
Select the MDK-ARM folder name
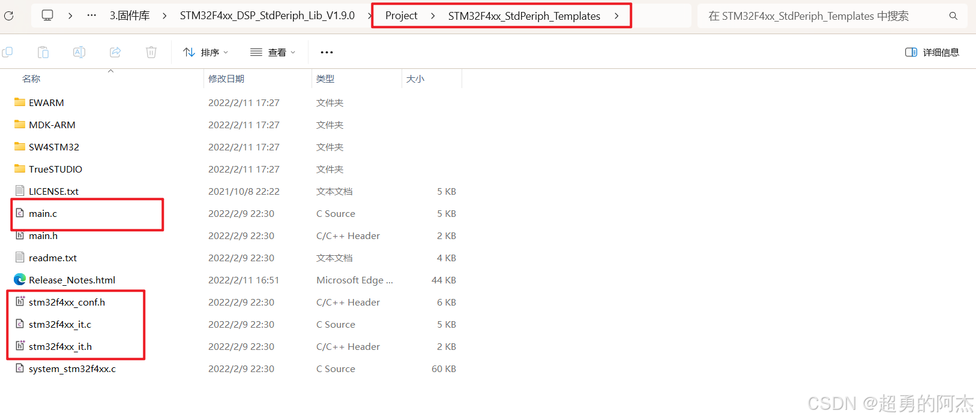pyautogui.click(x=52, y=125)
